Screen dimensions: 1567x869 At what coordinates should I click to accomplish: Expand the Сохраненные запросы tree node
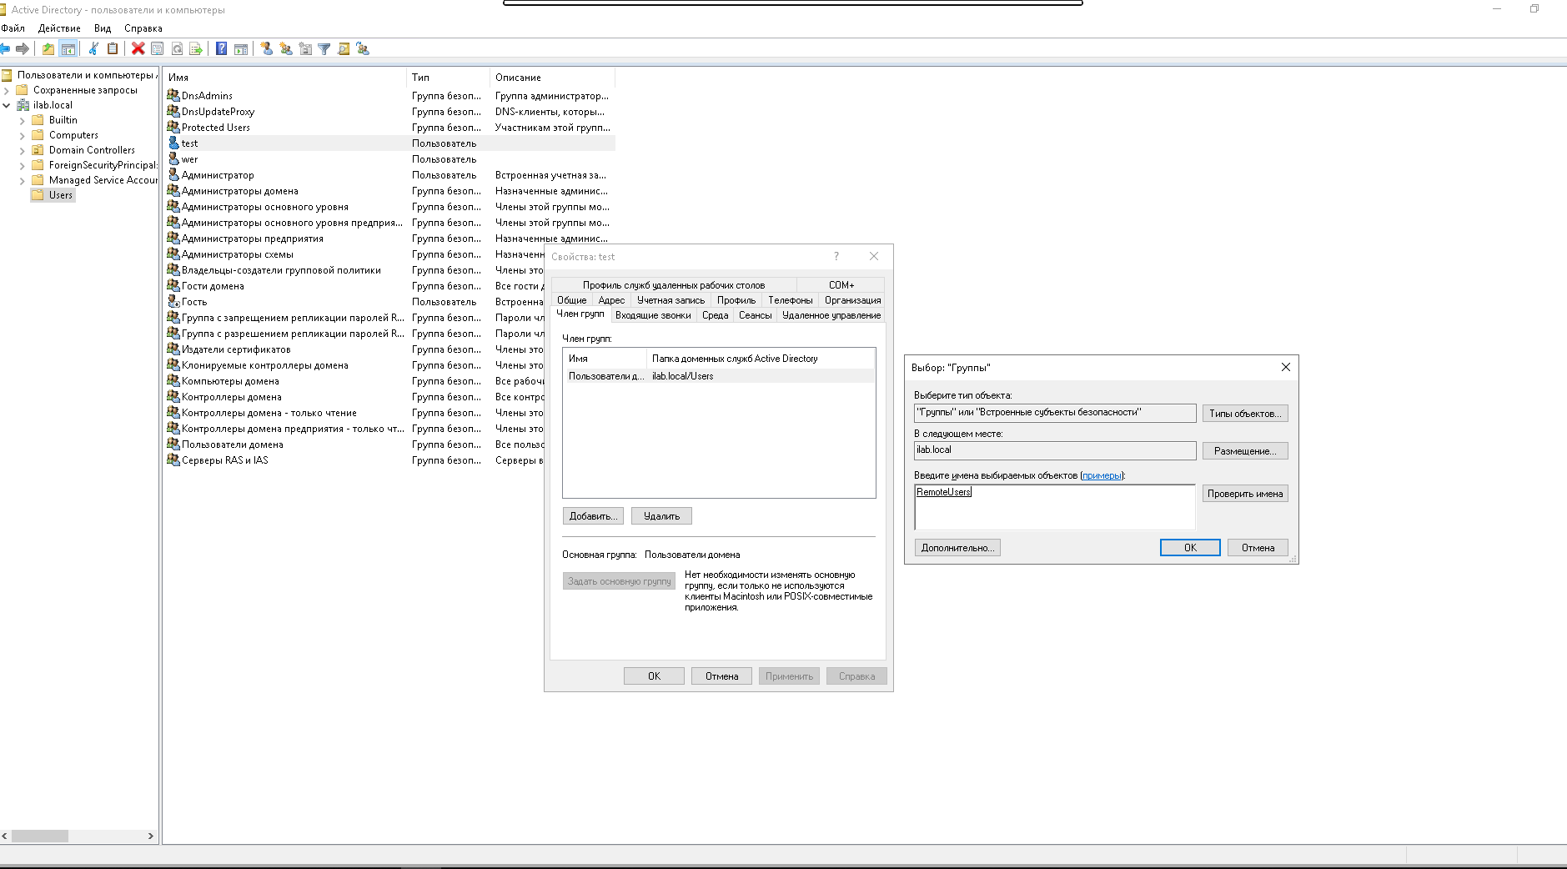click(x=7, y=90)
